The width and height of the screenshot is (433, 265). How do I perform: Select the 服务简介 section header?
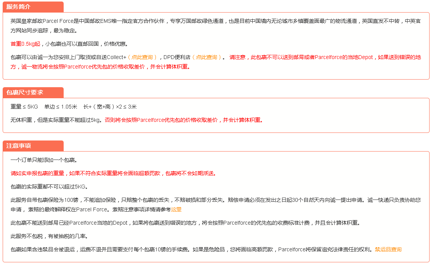coord(33,7)
